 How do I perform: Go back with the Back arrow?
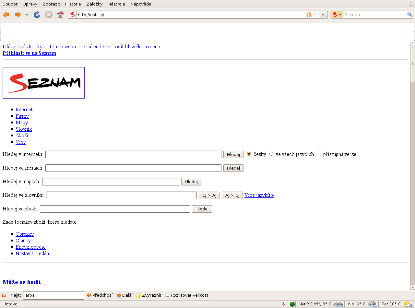pyautogui.click(x=6, y=15)
